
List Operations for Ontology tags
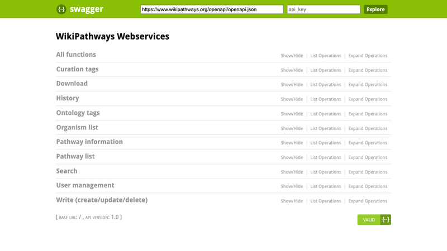[326, 114]
